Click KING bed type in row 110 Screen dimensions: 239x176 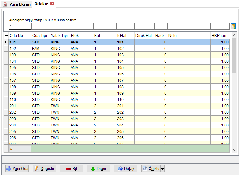[x=60, y=100]
